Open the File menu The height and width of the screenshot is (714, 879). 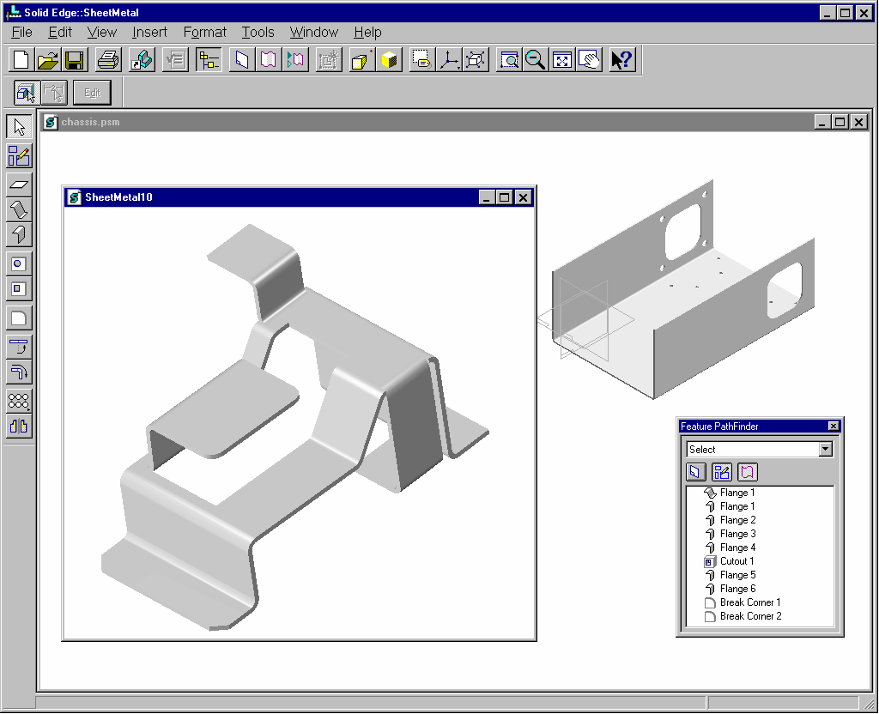pos(21,32)
